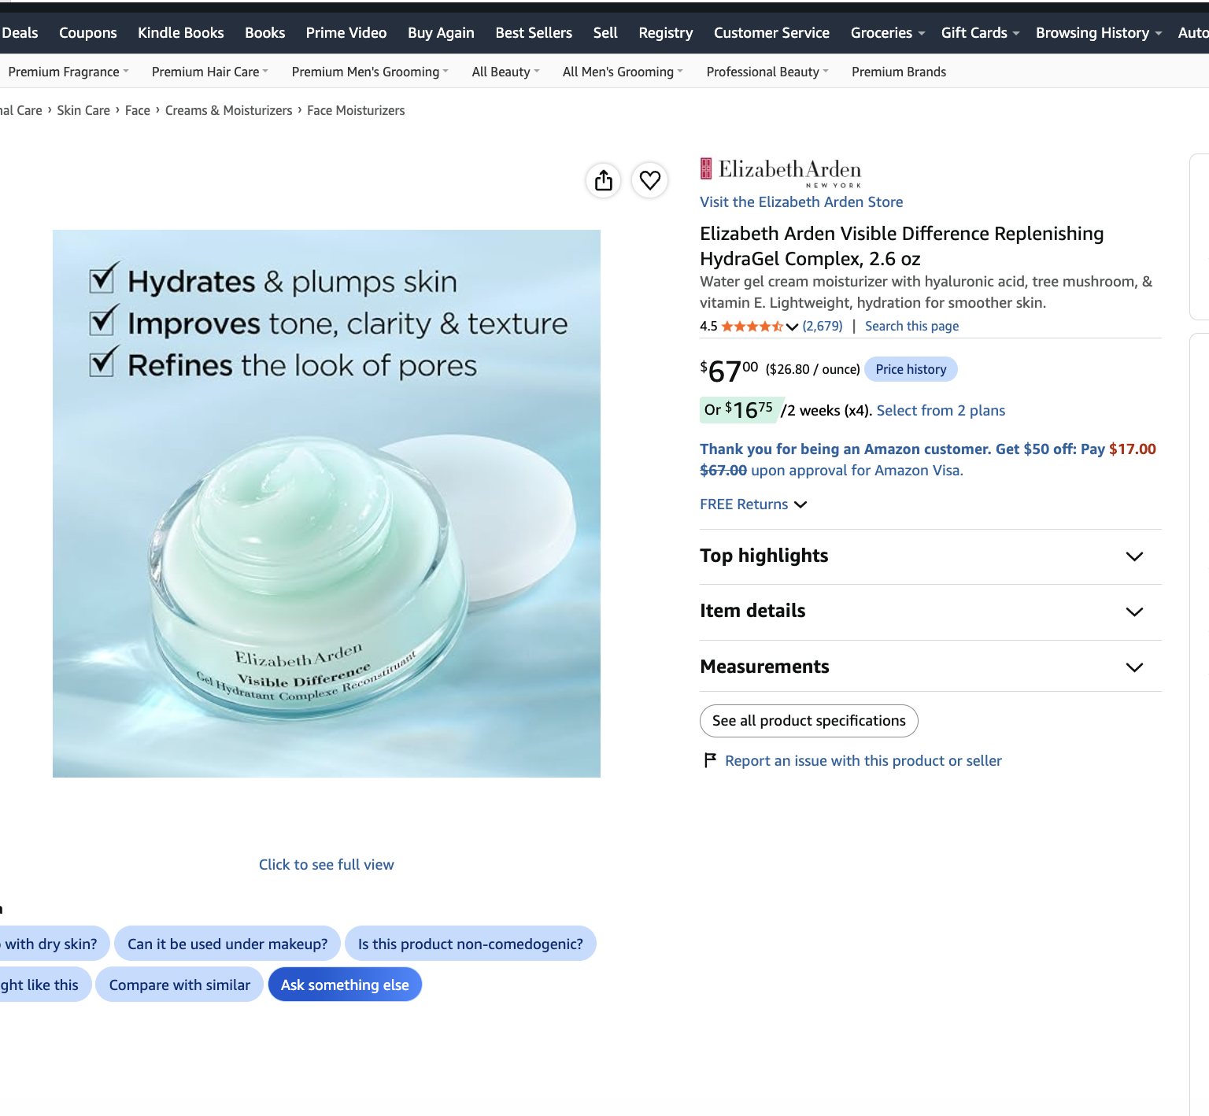Add to wish list with heart icon
This screenshot has width=1209, height=1116.
pyautogui.click(x=650, y=181)
